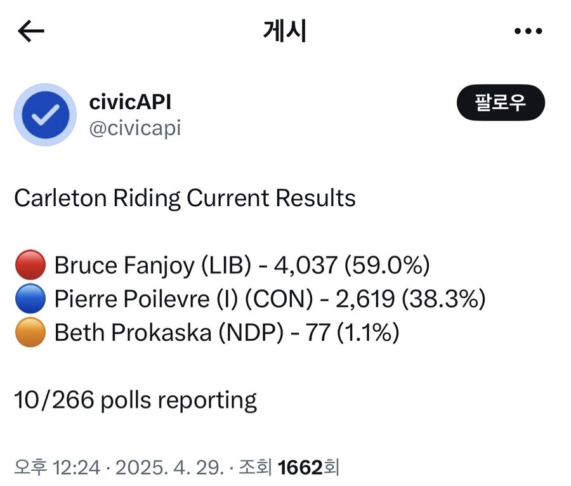Screen dimensions: 571x486
Task: Tap the 10/266 polls reporting text
Action: (136, 400)
